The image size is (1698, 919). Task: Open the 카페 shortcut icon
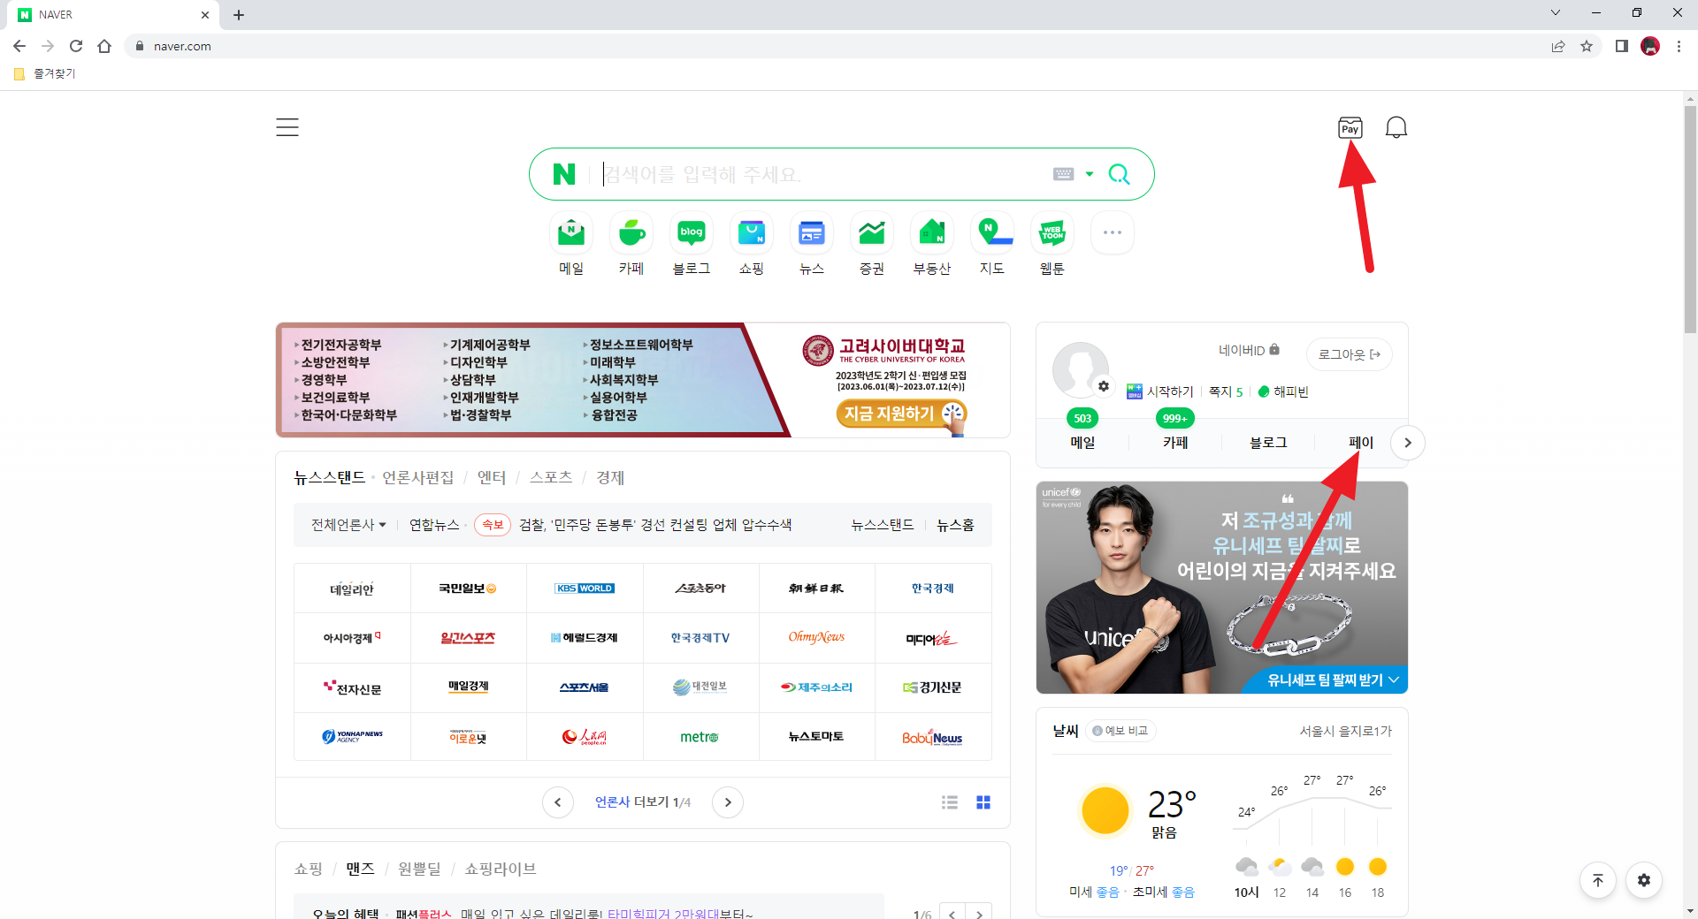click(x=631, y=233)
